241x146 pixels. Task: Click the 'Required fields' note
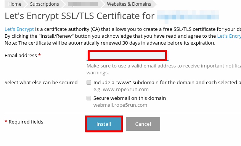[26, 122]
